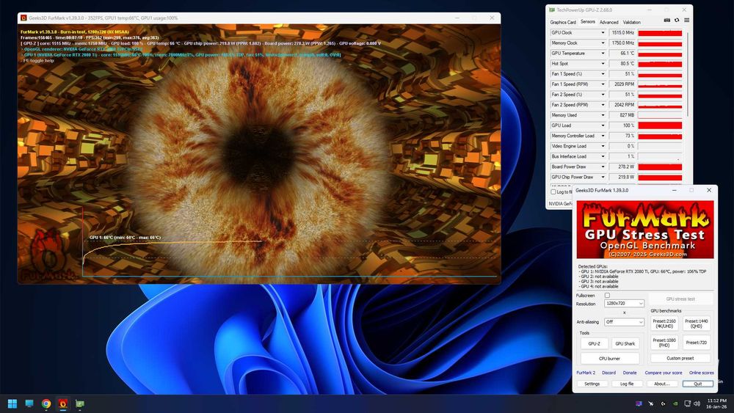Open the Anti-aliasing dropdown set to Off
The width and height of the screenshot is (734, 413).
(624, 322)
